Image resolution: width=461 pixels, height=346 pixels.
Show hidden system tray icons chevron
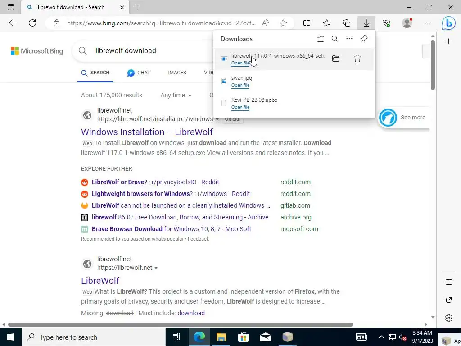(381, 337)
